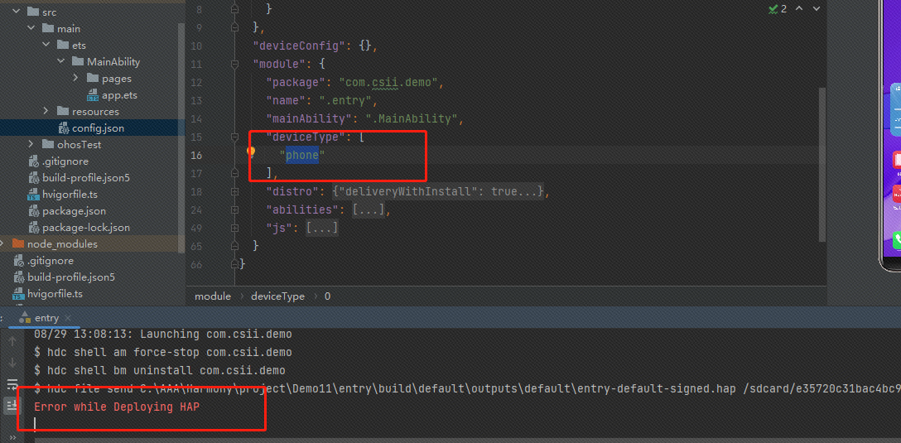Jump to previous highlighted problem arrow
Screen dimensions: 901x443
(x=799, y=8)
